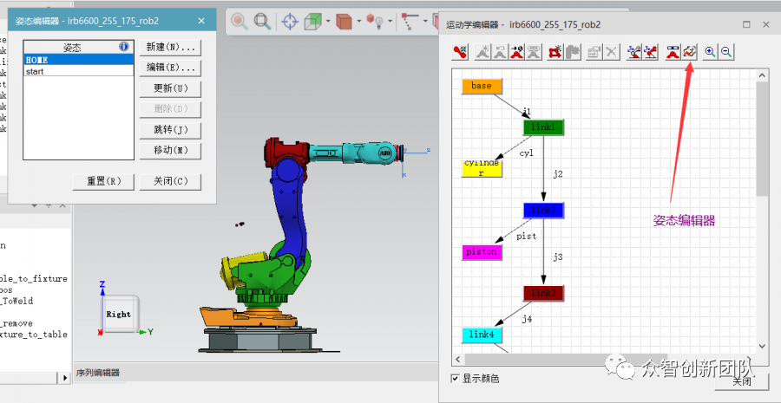
Task: Click the blue crosshair View Center icon
Action: tap(290, 22)
